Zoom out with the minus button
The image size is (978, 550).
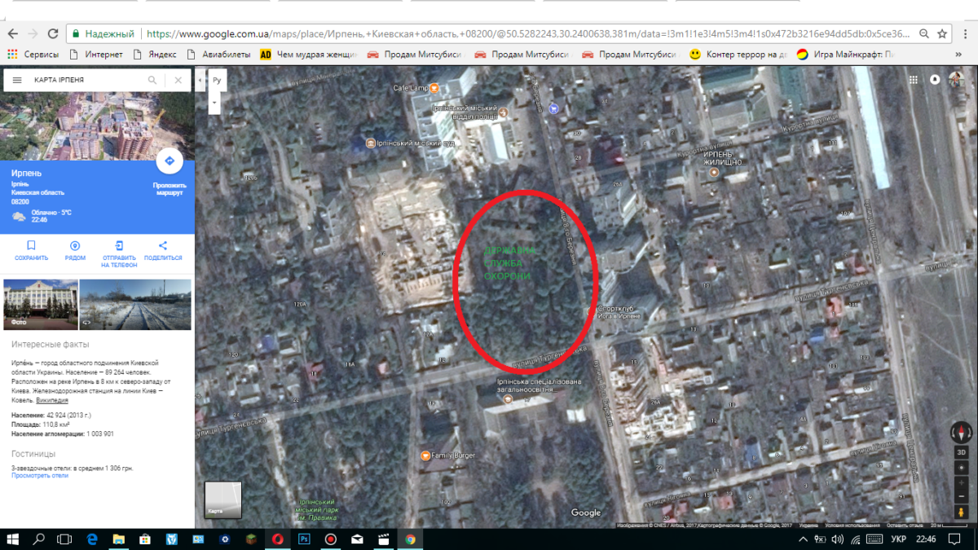point(961,497)
